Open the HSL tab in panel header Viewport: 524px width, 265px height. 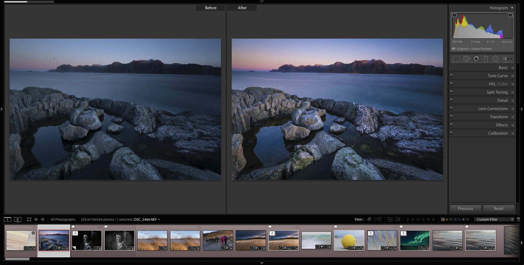click(492, 84)
